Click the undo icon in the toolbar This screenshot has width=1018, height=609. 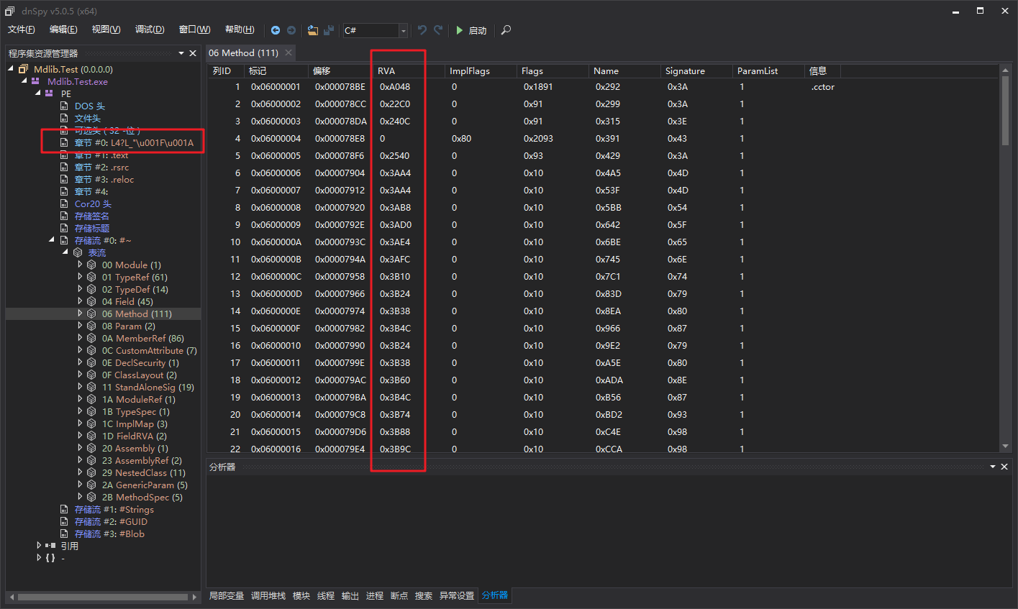click(422, 30)
